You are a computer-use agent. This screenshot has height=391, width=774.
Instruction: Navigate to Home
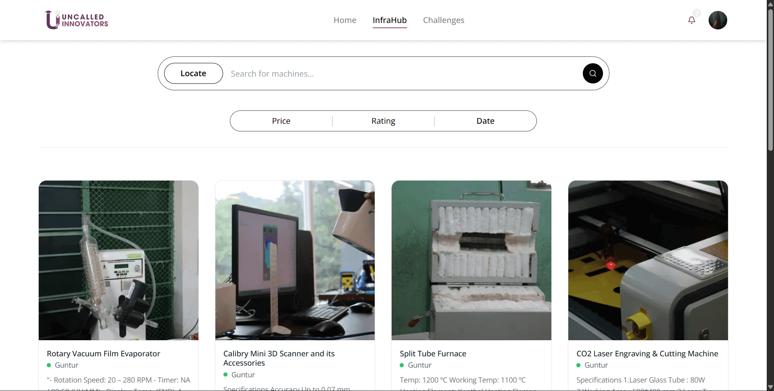pyautogui.click(x=344, y=20)
